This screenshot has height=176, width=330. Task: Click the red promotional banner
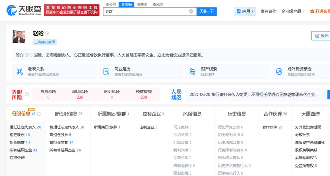(x=72, y=10)
